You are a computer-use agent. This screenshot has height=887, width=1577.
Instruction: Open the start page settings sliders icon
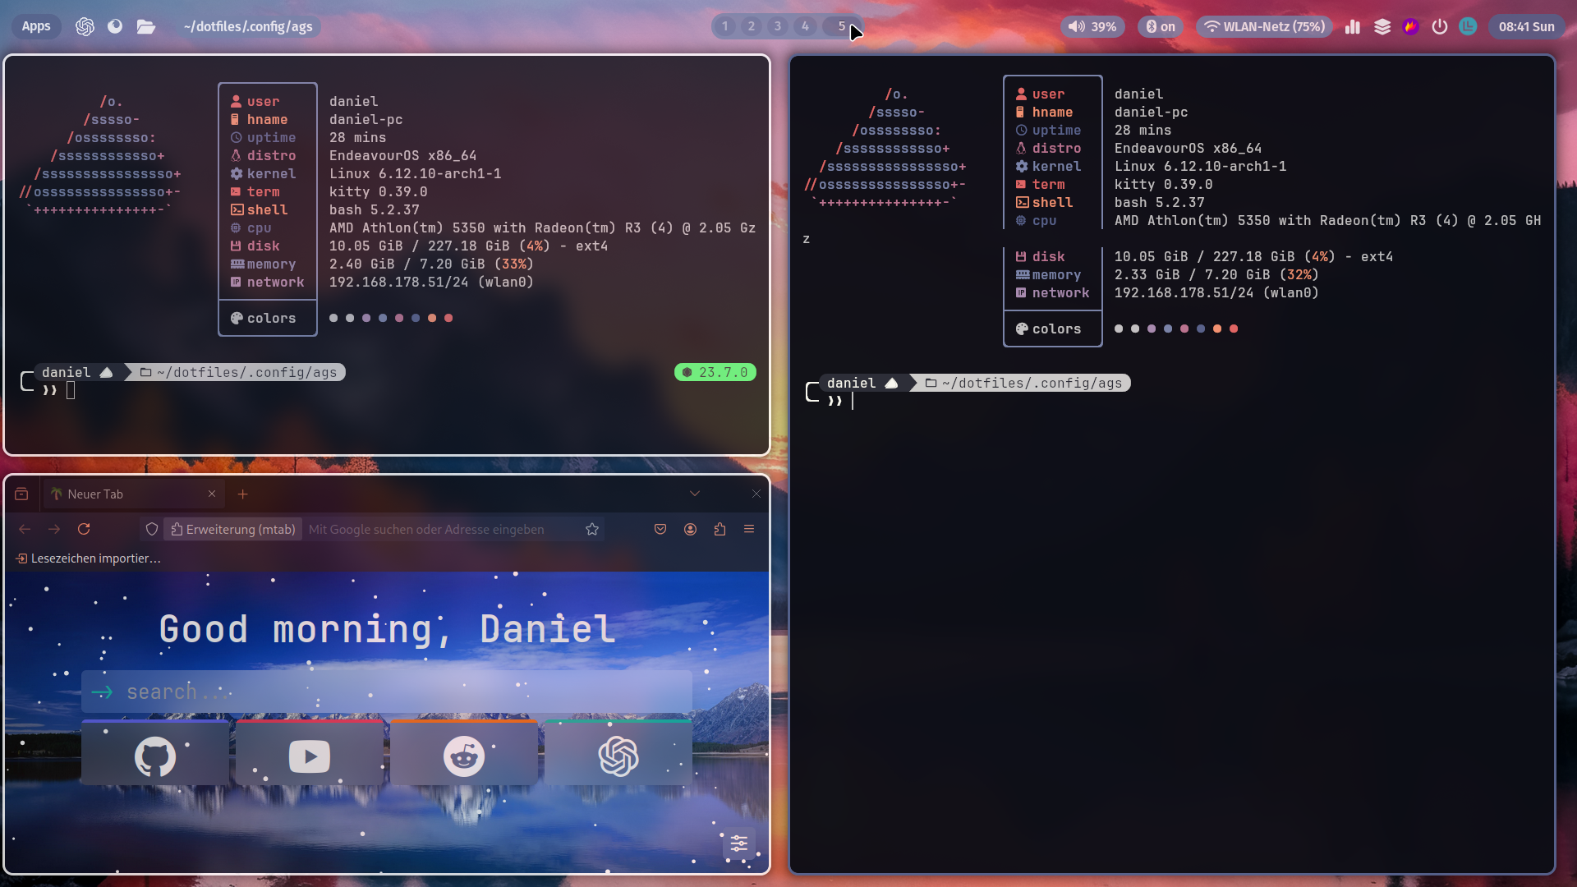click(x=738, y=843)
